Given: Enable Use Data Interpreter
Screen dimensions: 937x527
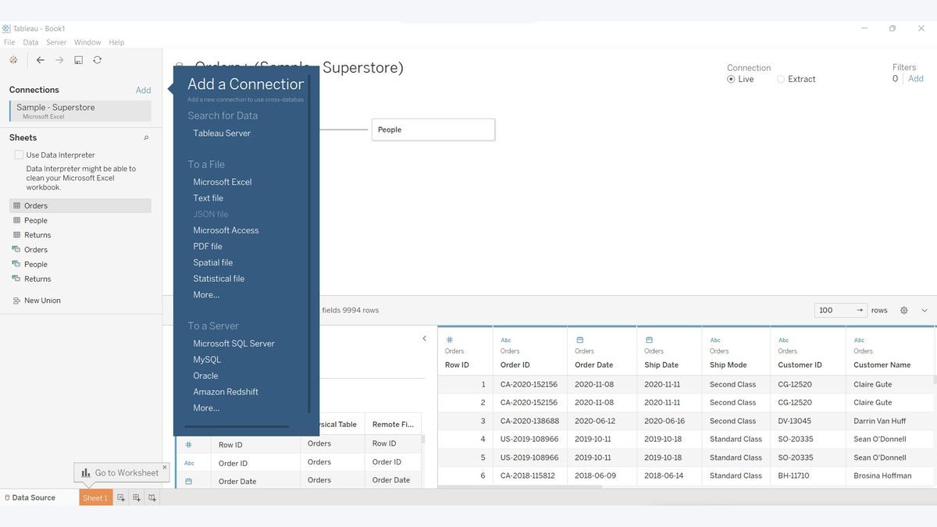Looking at the screenshot, I should click(x=19, y=155).
